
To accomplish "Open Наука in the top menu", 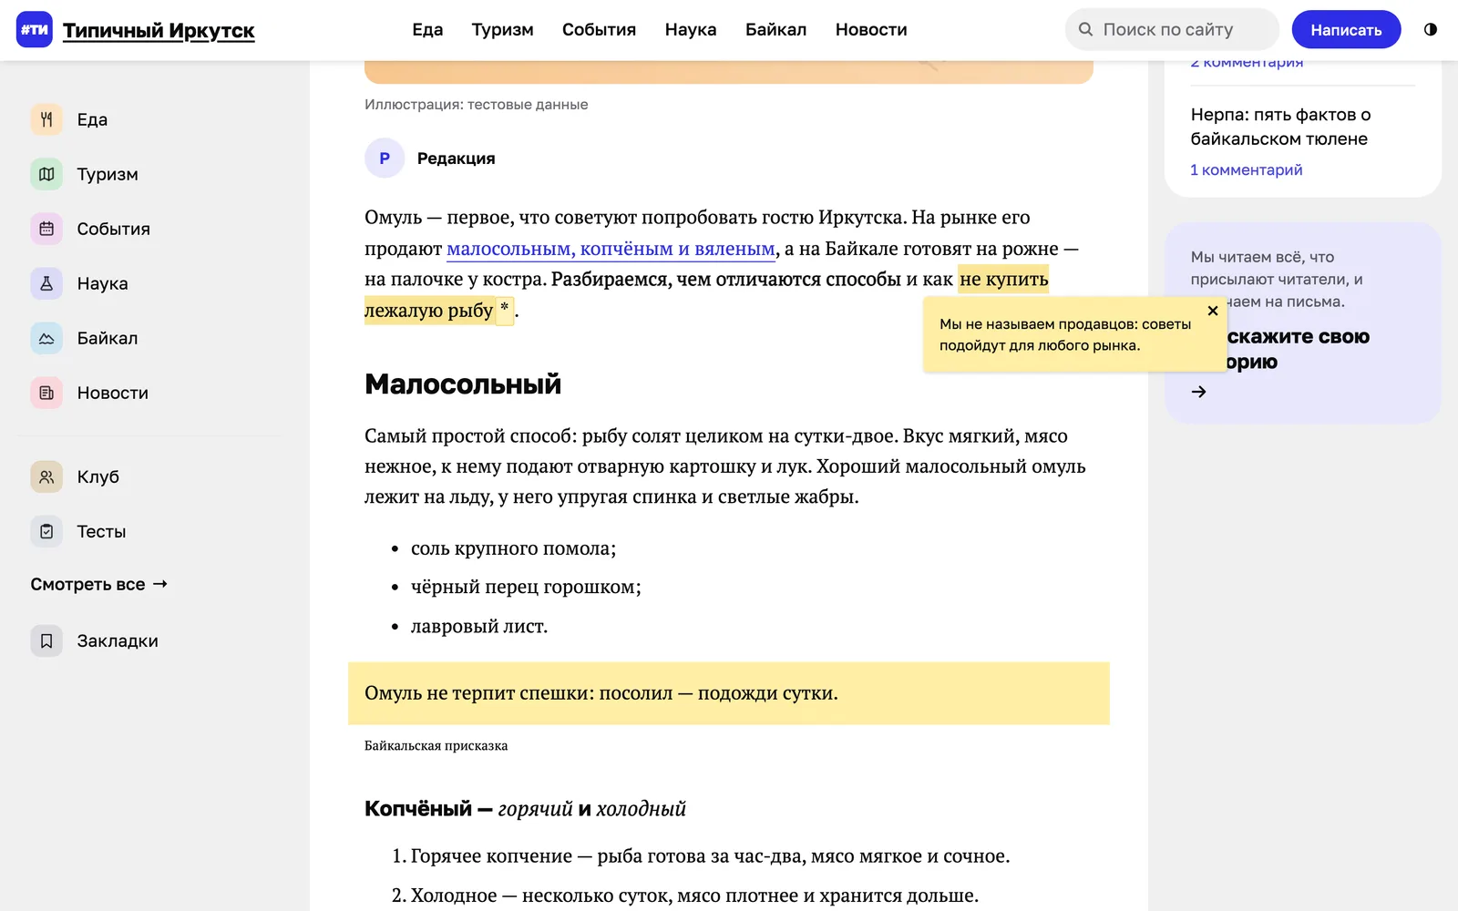I will coord(691,29).
